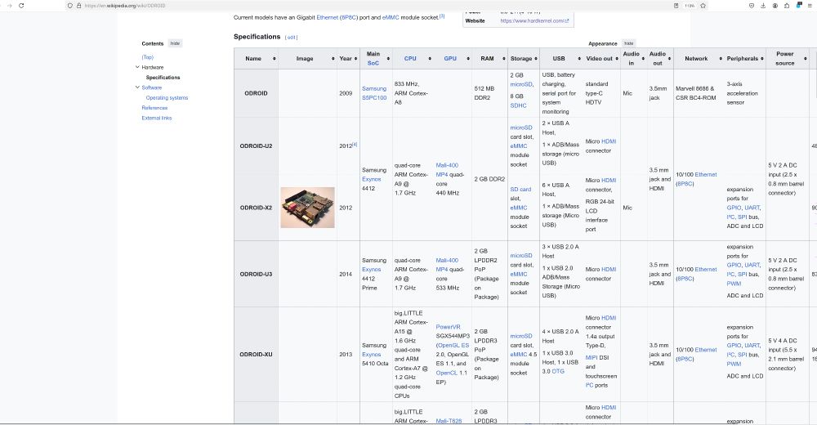Jump to (Top) in contents
This screenshot has height=425, width=817.
[x=147, y=57]
